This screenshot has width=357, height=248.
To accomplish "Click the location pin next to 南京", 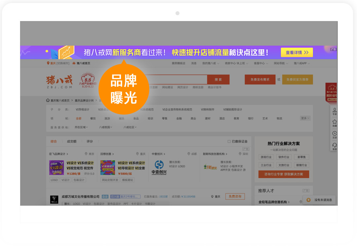I will coord(86,154).
